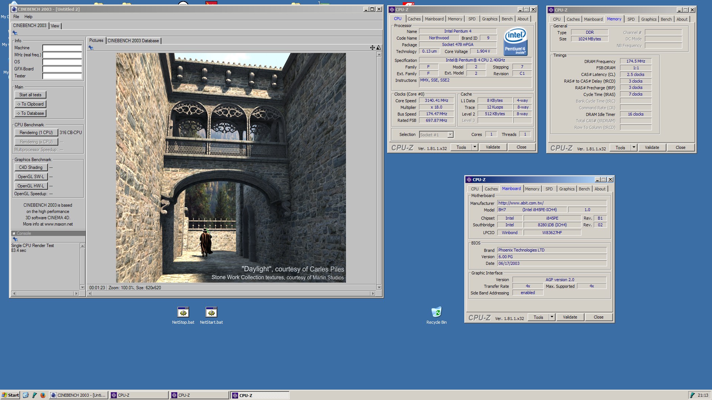Select the Recycle Bin desktop icon

click(436, 316)
